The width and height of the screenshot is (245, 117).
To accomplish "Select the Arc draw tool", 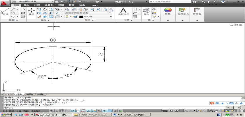I will 14,9.
